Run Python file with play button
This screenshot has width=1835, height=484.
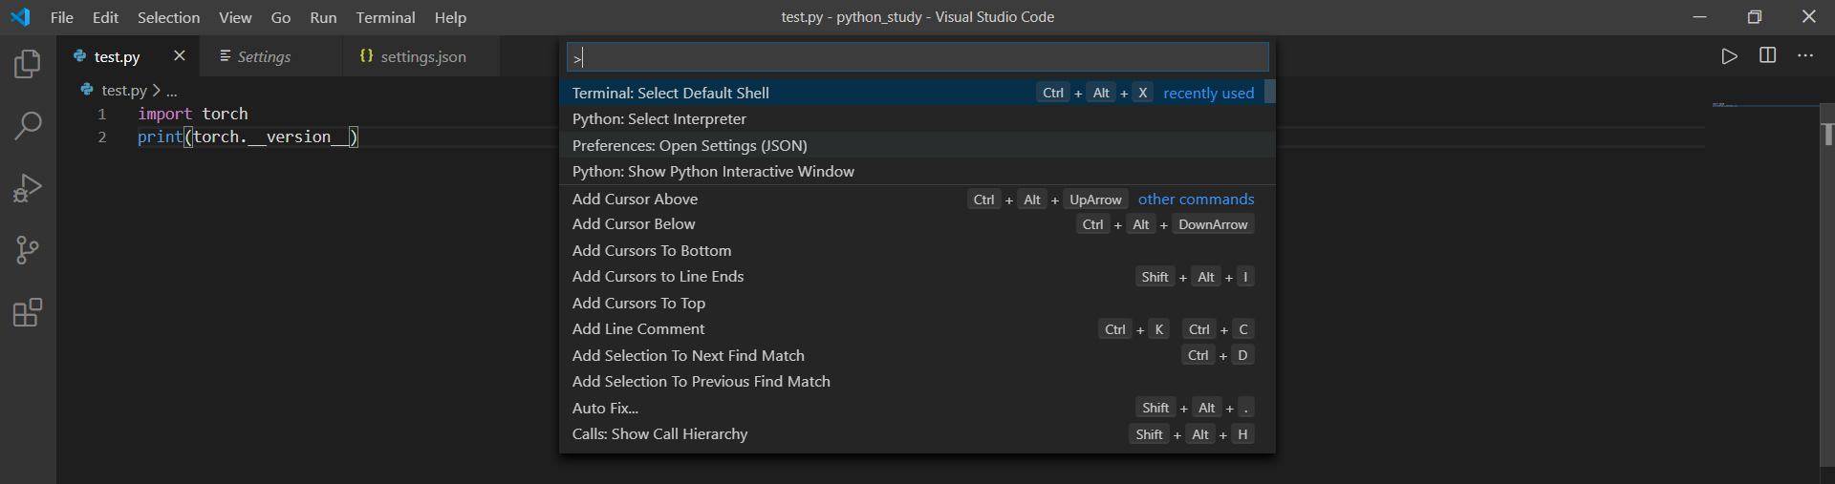coord(1729,56)
